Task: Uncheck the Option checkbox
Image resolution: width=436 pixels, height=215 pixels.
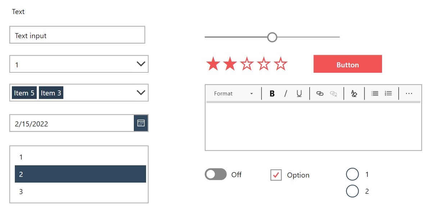Action: point(276,175)
